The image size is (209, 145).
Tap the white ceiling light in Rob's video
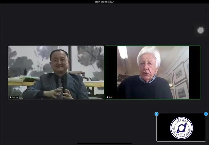(x=123, y=51)
